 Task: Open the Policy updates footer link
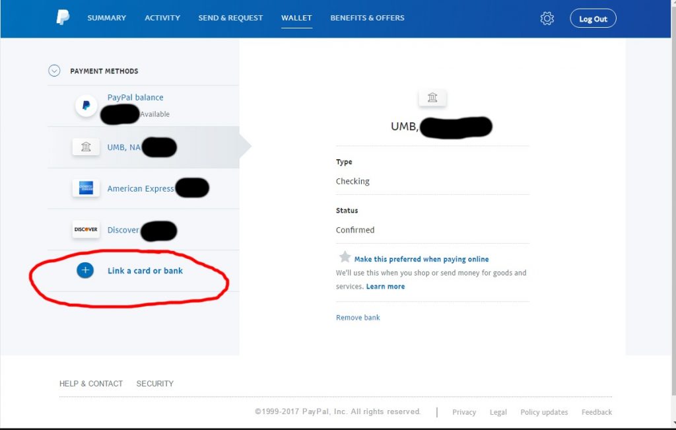point(544,412)
